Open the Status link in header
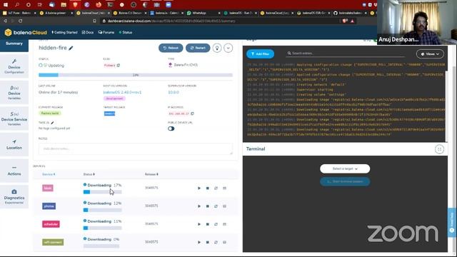This screenshot has width=457, height=257. (126, 32)
